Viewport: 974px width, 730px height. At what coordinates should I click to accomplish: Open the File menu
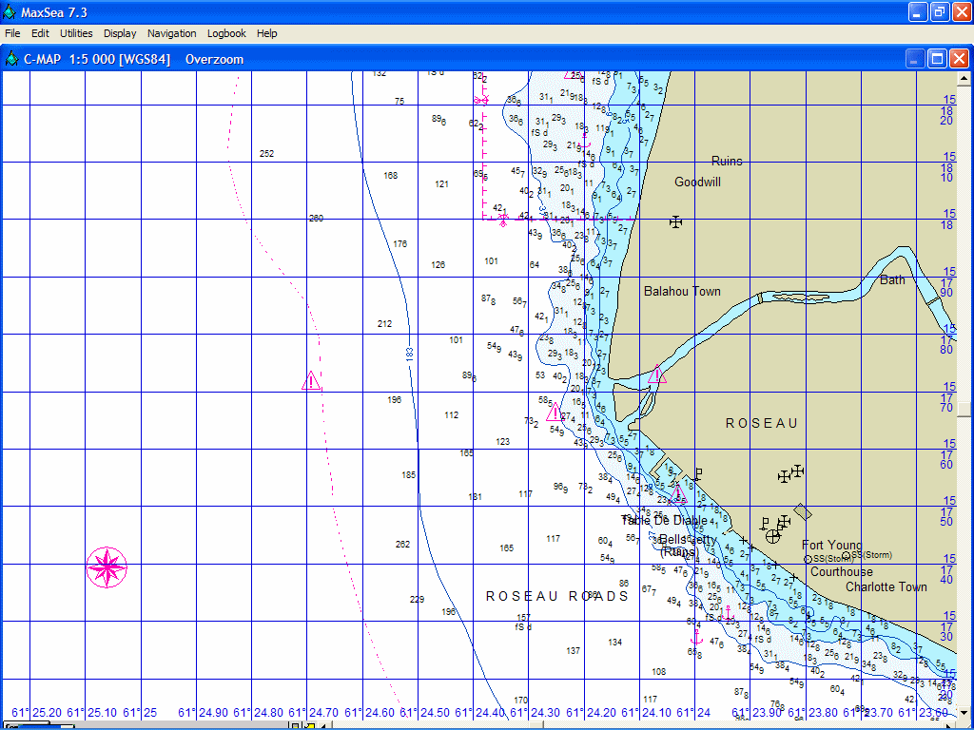coord(12,33)
